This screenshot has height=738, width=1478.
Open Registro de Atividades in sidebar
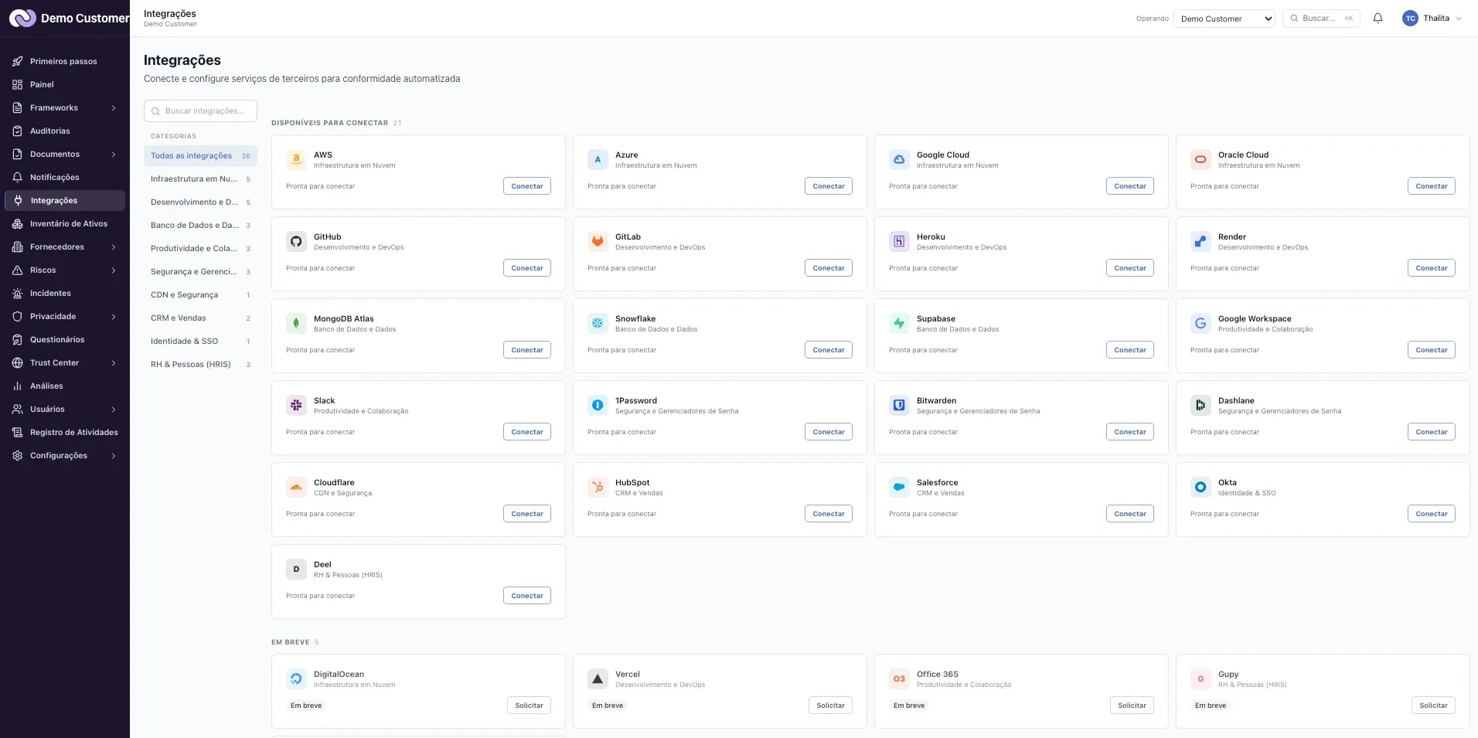tap(65, 433)
